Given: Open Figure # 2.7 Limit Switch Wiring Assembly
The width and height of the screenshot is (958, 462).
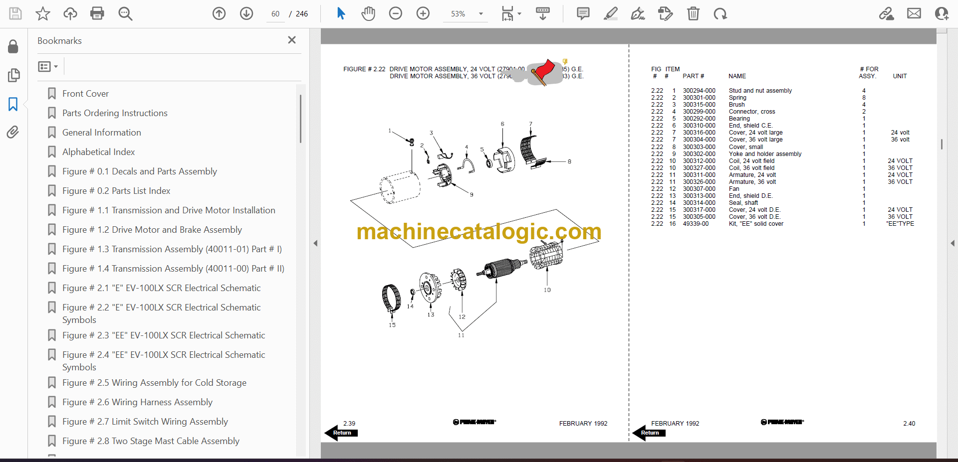Looking at the screenshot, I should (145, 422).
